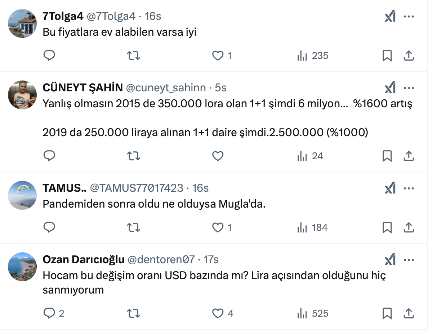Reply to Ozan Darıcıoğlu's tweet
The height and width of the screenshot is (330, 428).
click(49, 313)
